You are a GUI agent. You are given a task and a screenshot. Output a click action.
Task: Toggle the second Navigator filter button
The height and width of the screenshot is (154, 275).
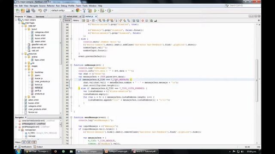coord(29,142)
